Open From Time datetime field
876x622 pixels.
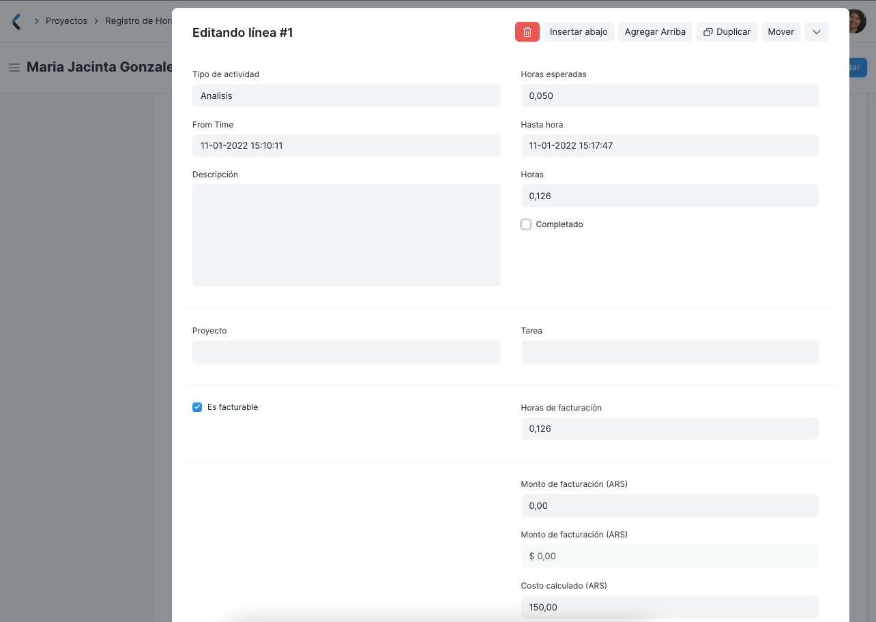point(347,145)
